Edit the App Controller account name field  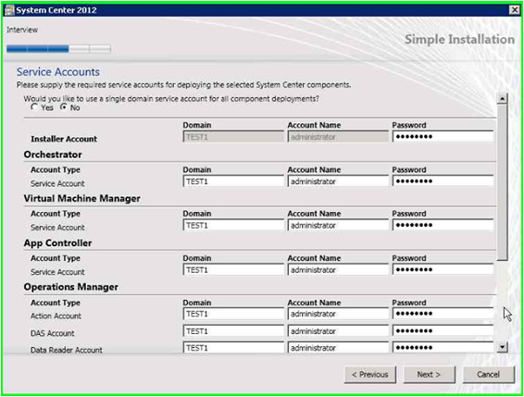(338, 269)
